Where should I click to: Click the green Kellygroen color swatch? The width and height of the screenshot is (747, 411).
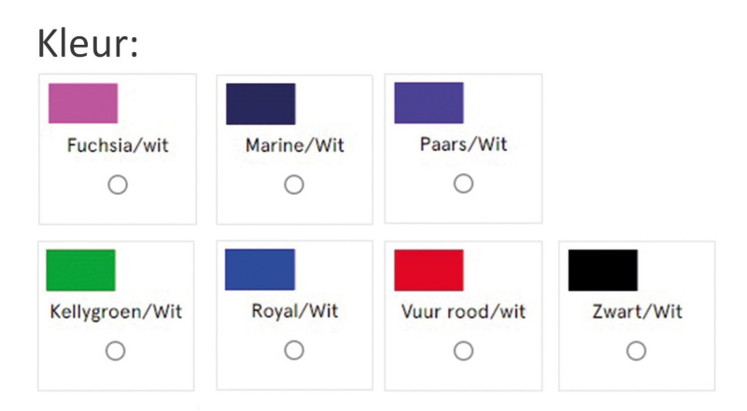pos(81,270)
